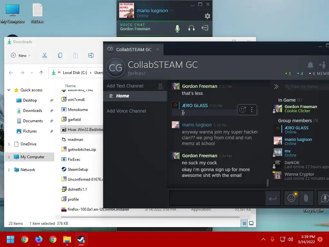The width and height of the screenshot is (329, 247).
Task: Expand the OneDrive tree node
Action: tap(9, 144)
